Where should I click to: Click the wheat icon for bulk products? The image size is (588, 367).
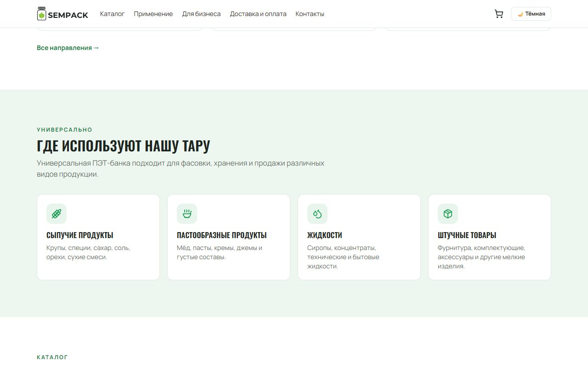click(x=57, y=214)
